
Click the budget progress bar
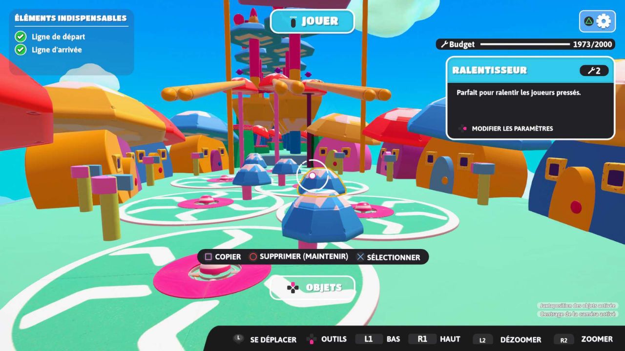(525, 44)
